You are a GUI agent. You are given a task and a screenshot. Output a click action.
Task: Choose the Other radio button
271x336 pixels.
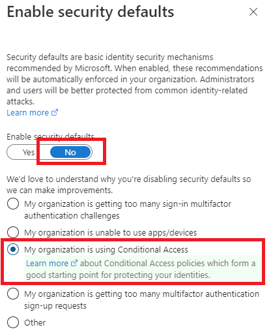click(x=13, y=322)
